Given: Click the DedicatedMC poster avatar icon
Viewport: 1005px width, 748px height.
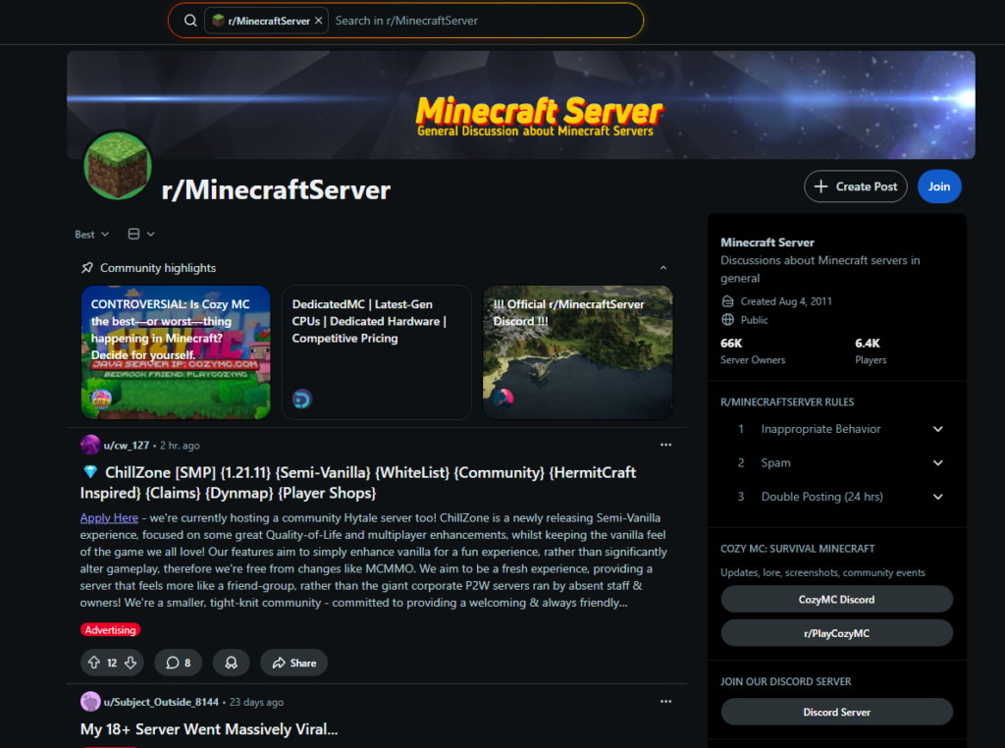Looking at the screenshot, I should [x=302, y=400].
